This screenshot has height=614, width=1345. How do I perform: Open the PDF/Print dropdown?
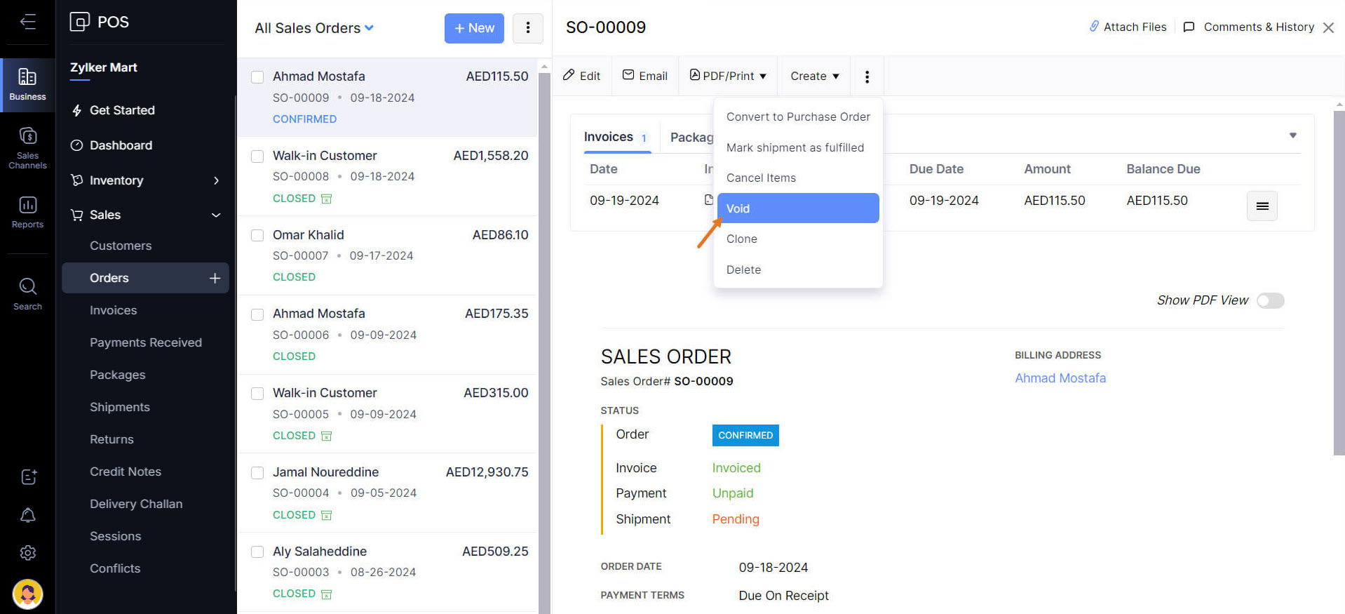728,76
